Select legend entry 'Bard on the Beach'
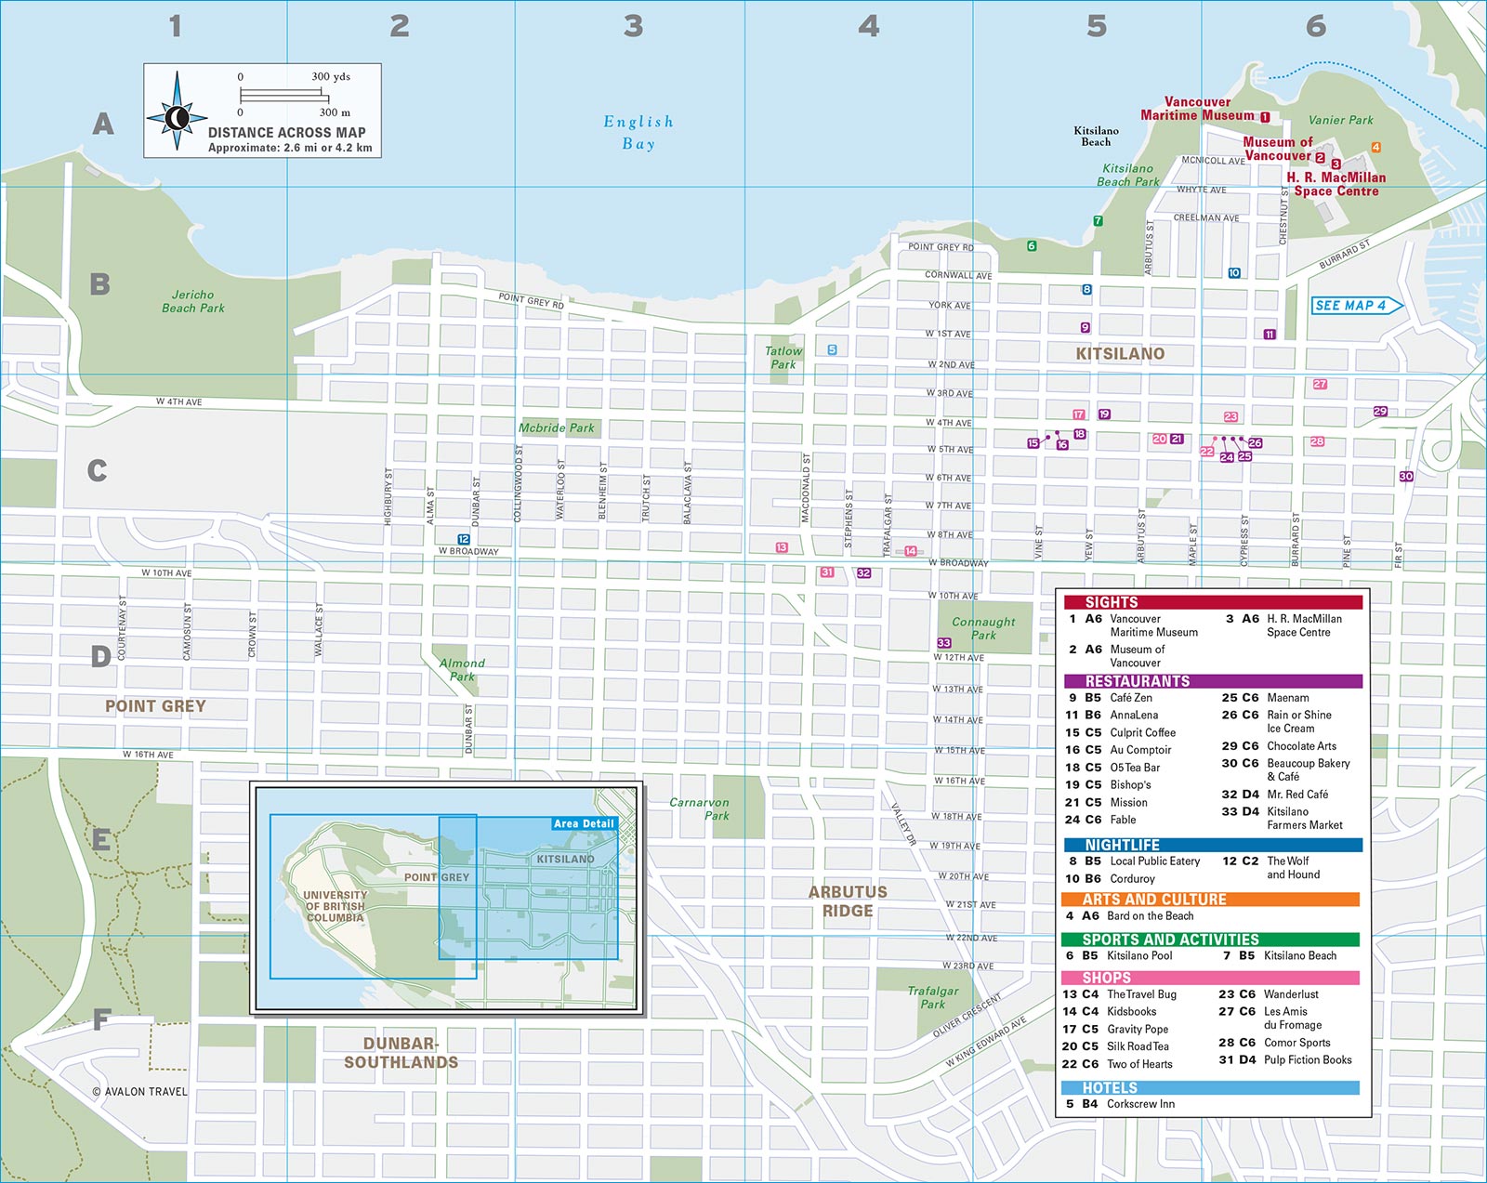 [1150, 916]
